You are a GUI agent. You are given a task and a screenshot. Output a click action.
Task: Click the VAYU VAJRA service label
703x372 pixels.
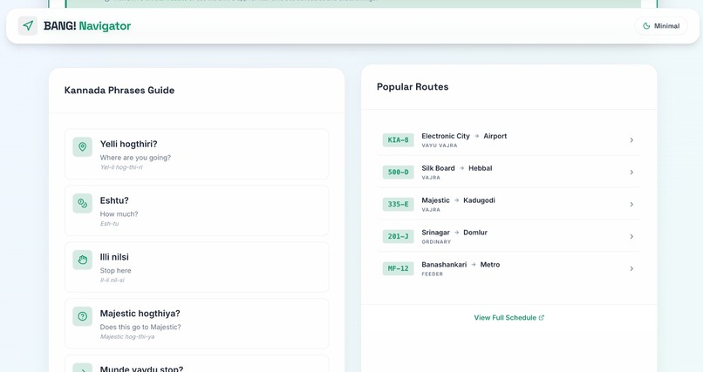click(x=440, y=145)
